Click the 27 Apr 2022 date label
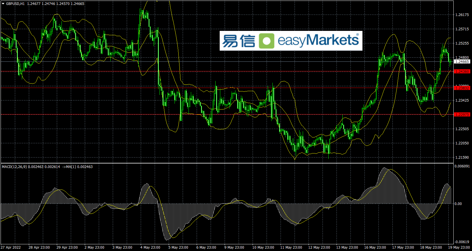The width and height of the screenshot is (472, 251). tap(11, 248)
